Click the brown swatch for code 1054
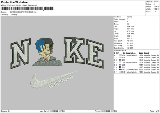The width and height of the screenshot is (160, 113). pyautogui.click(x=120, y=65)
